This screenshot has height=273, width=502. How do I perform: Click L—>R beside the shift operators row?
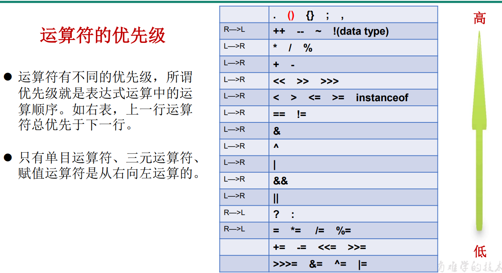coord(234,80)
